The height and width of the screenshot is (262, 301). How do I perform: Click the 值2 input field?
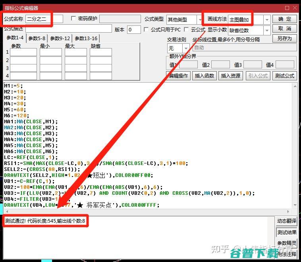[x=220, y=64]
